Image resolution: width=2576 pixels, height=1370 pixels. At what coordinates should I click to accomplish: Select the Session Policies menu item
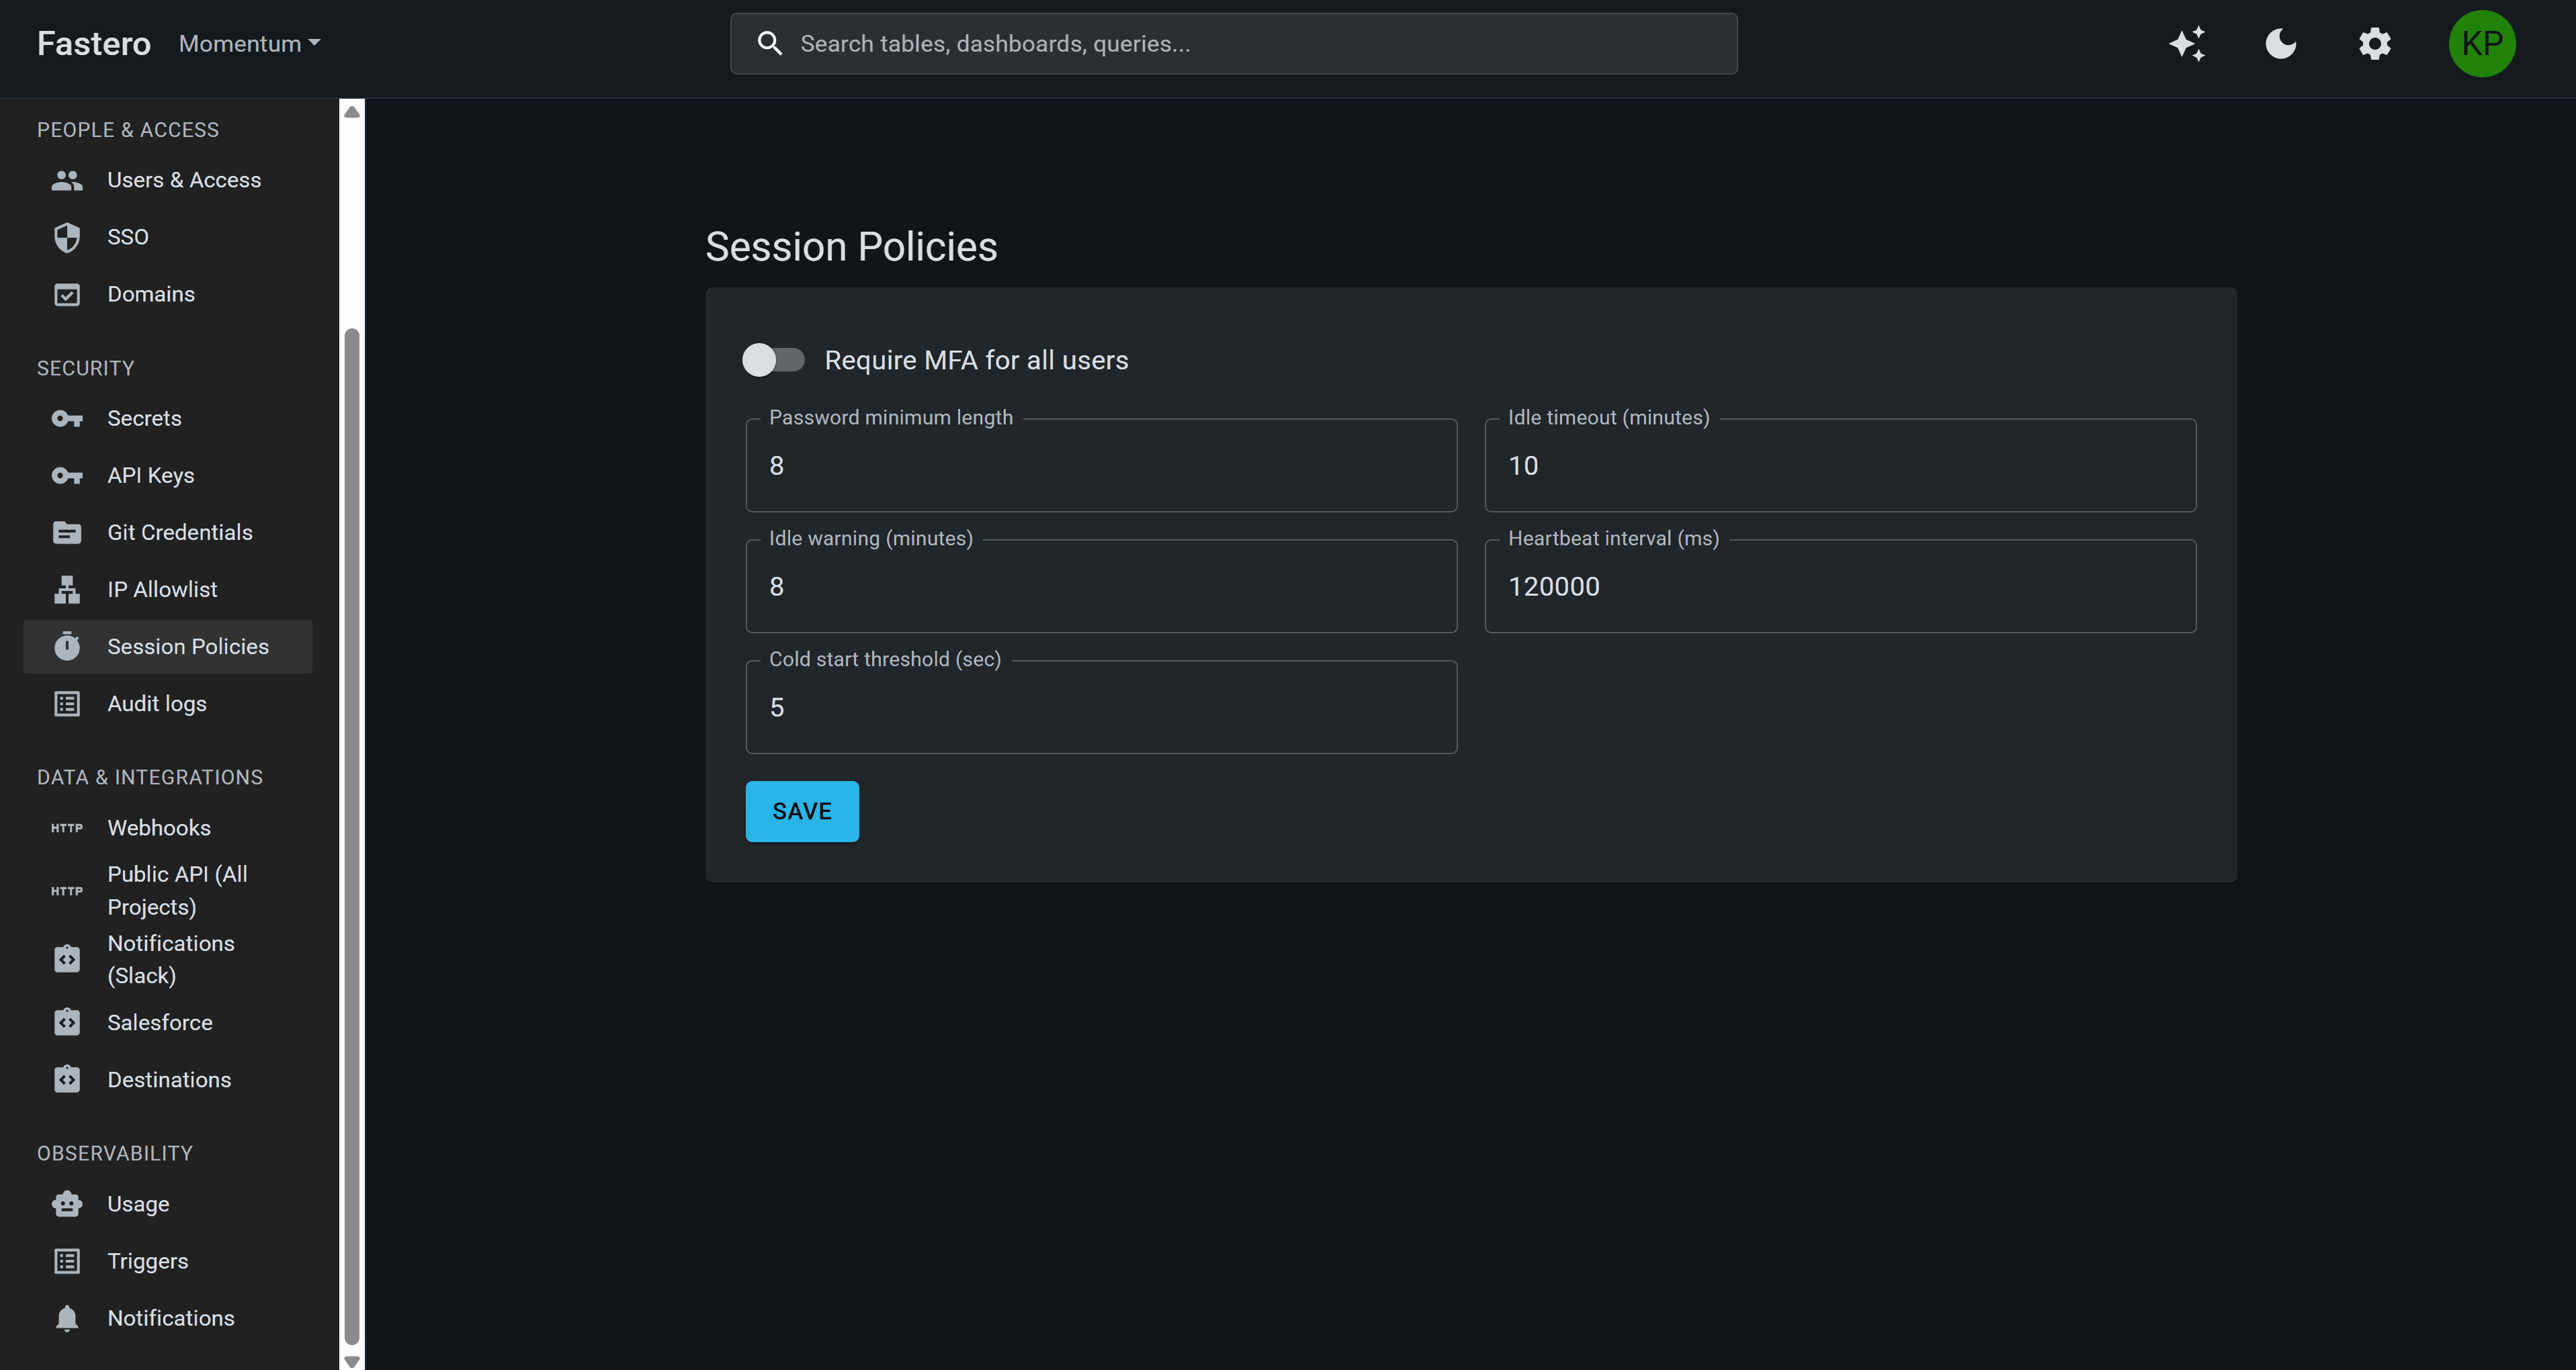coord(187,645)
